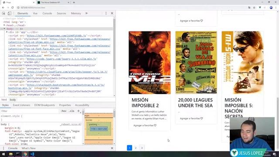Add a new style rule plus icon
The height and width of the screenshot is (157, 279).
click(78, 111)
